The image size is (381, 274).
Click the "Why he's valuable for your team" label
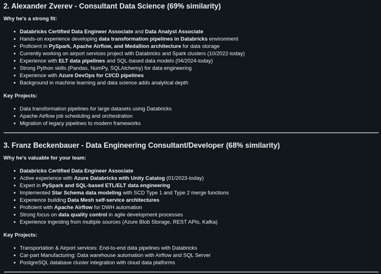(45, 158)
